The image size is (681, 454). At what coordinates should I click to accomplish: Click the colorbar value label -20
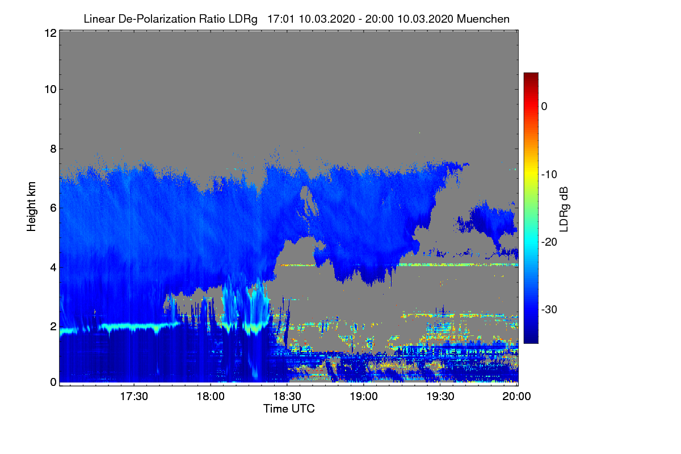click(548, 242)
